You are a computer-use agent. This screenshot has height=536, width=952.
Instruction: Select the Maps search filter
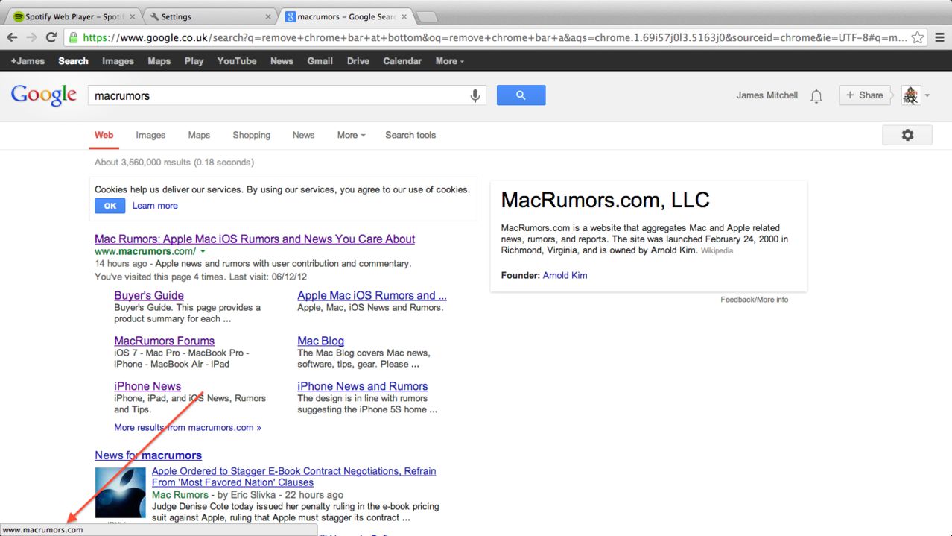point(199,135)
